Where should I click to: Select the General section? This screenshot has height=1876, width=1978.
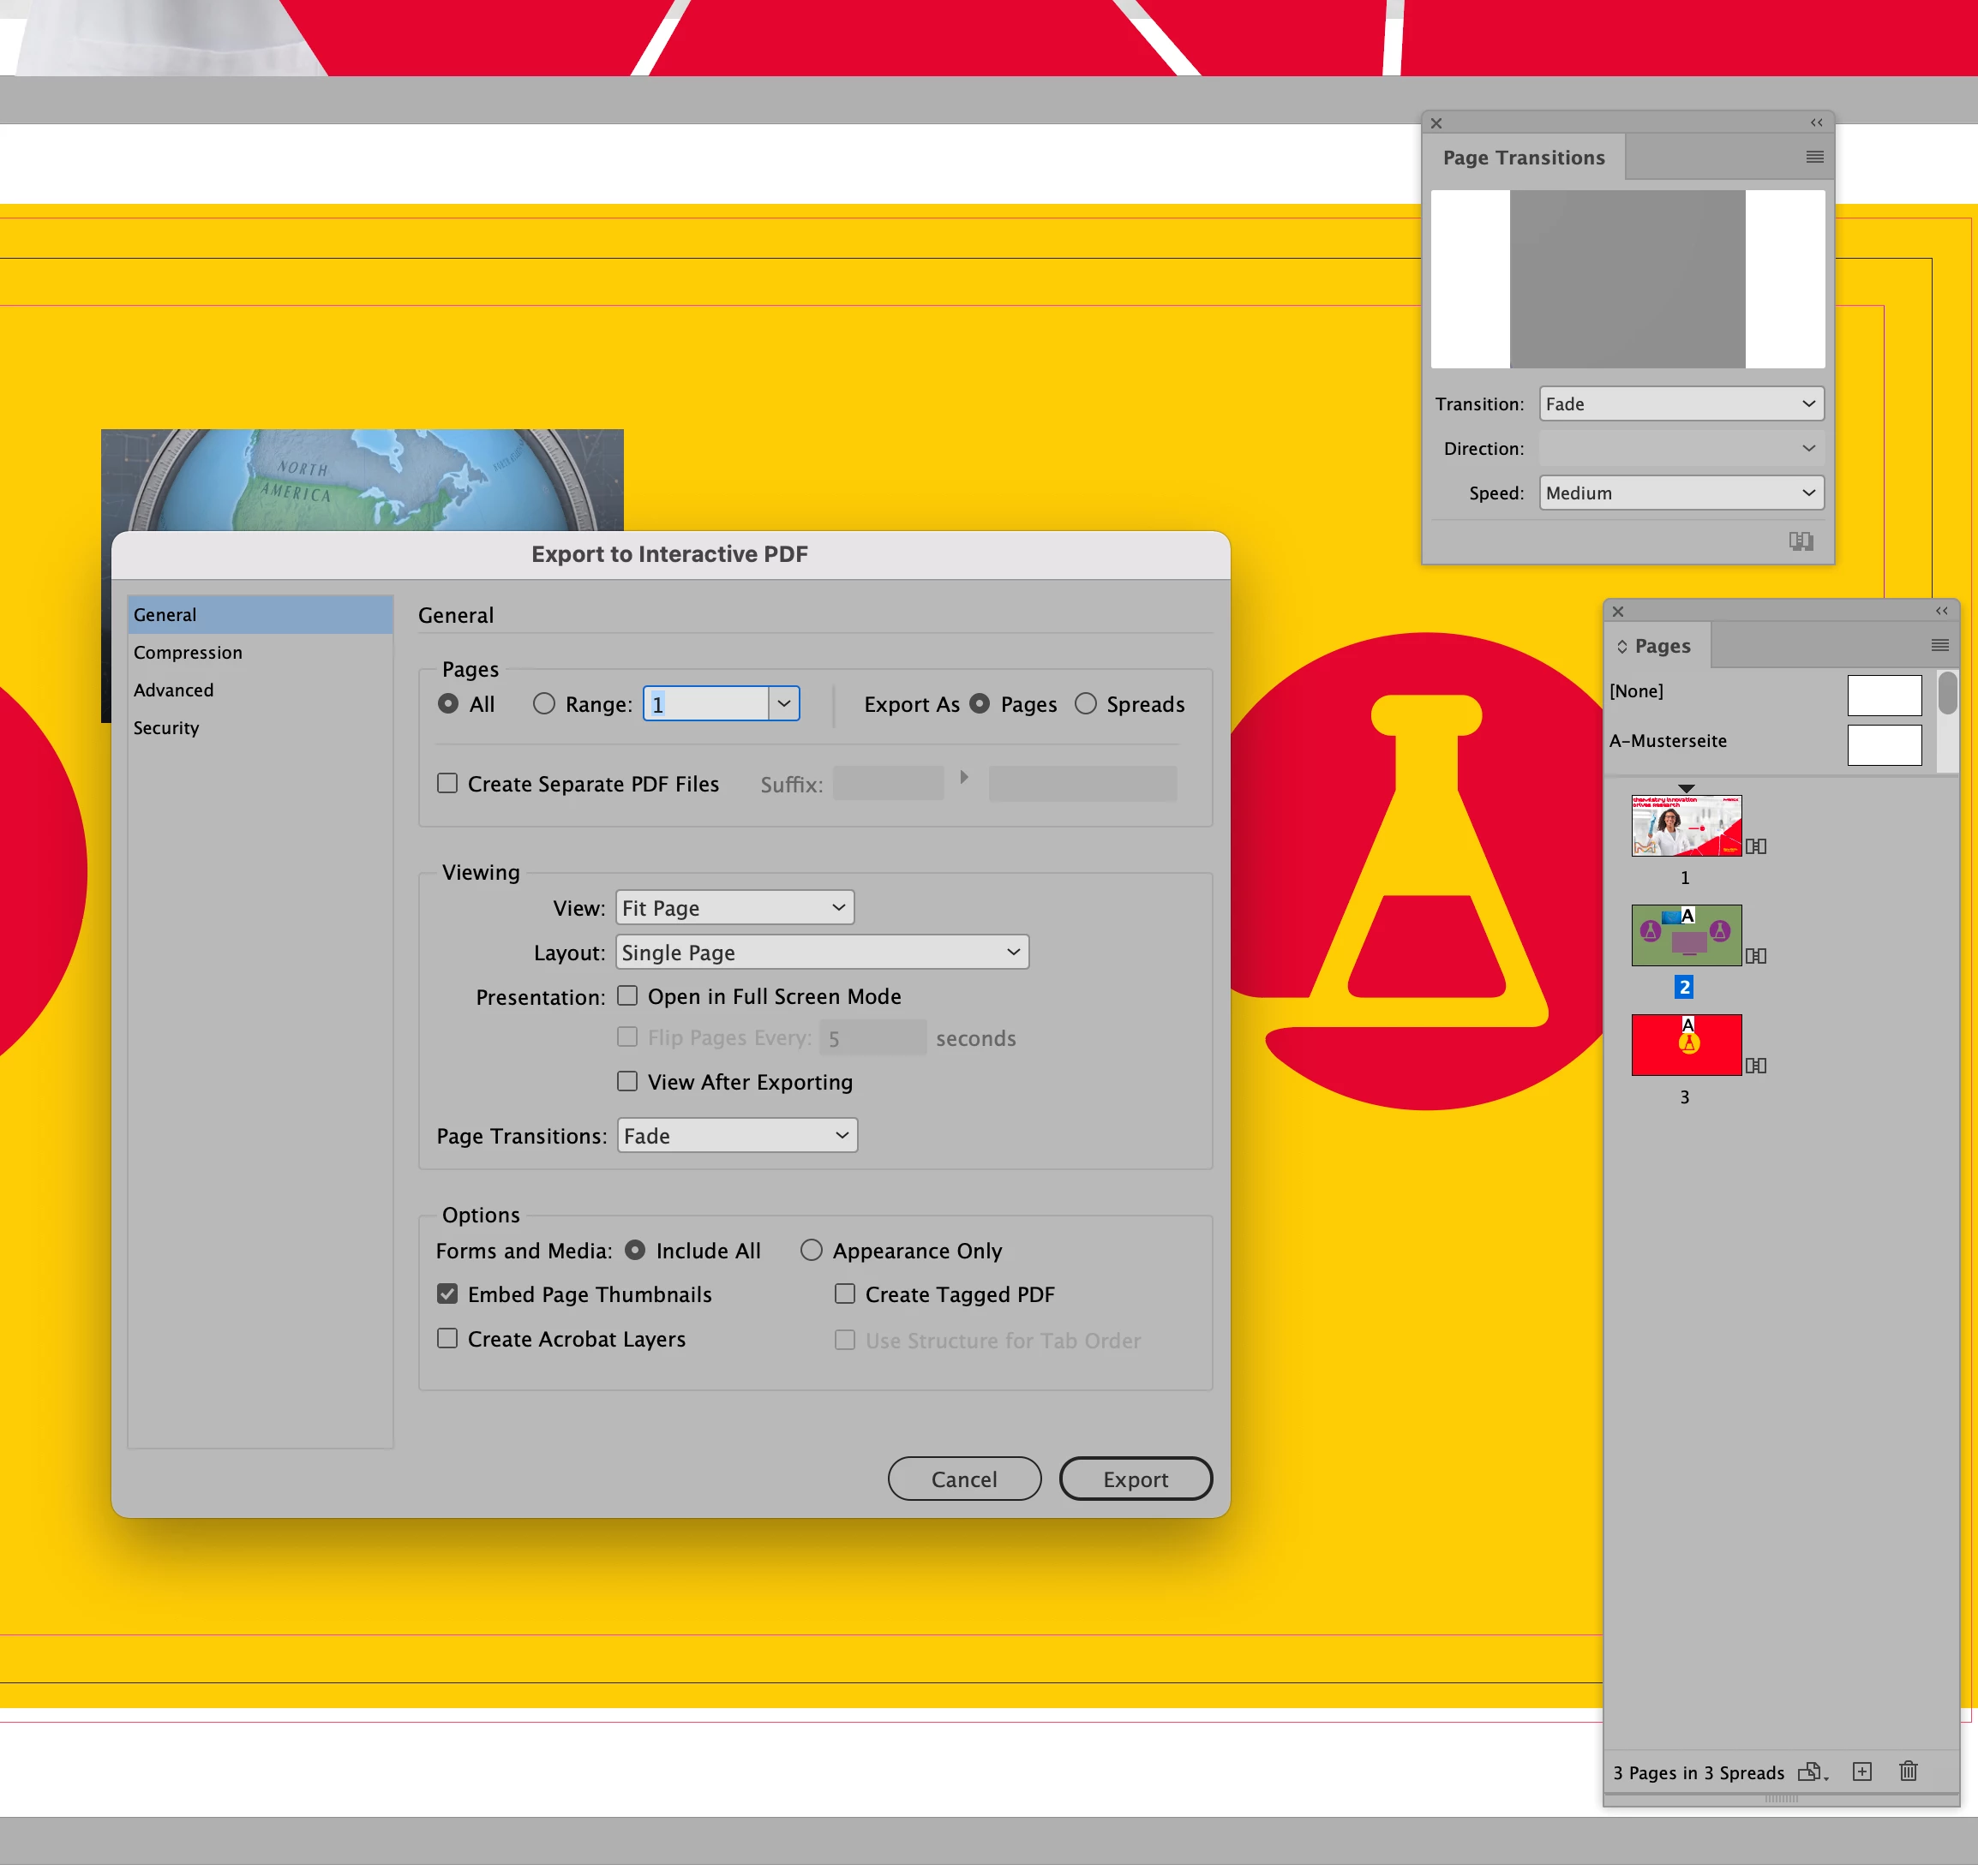[261, 615]
